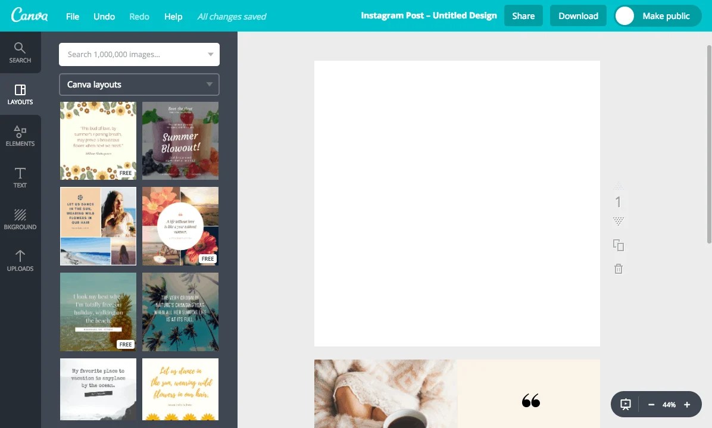Zoom in using the plus control

click(687, 404)
